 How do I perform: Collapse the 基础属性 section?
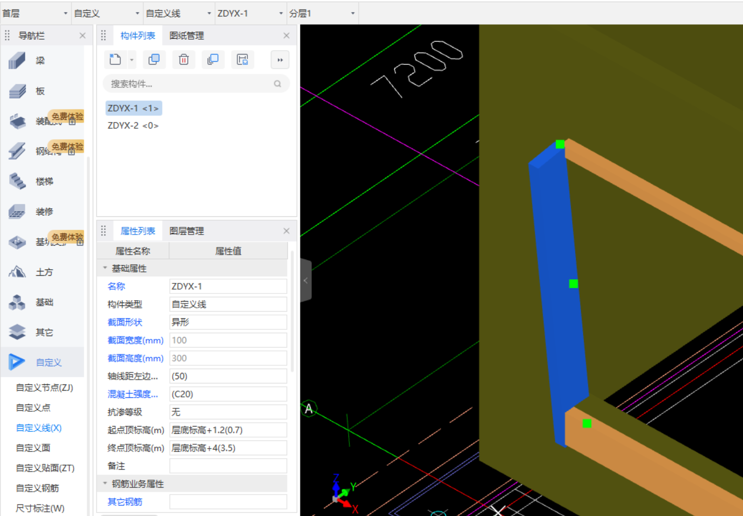click(x=105, y=268)
